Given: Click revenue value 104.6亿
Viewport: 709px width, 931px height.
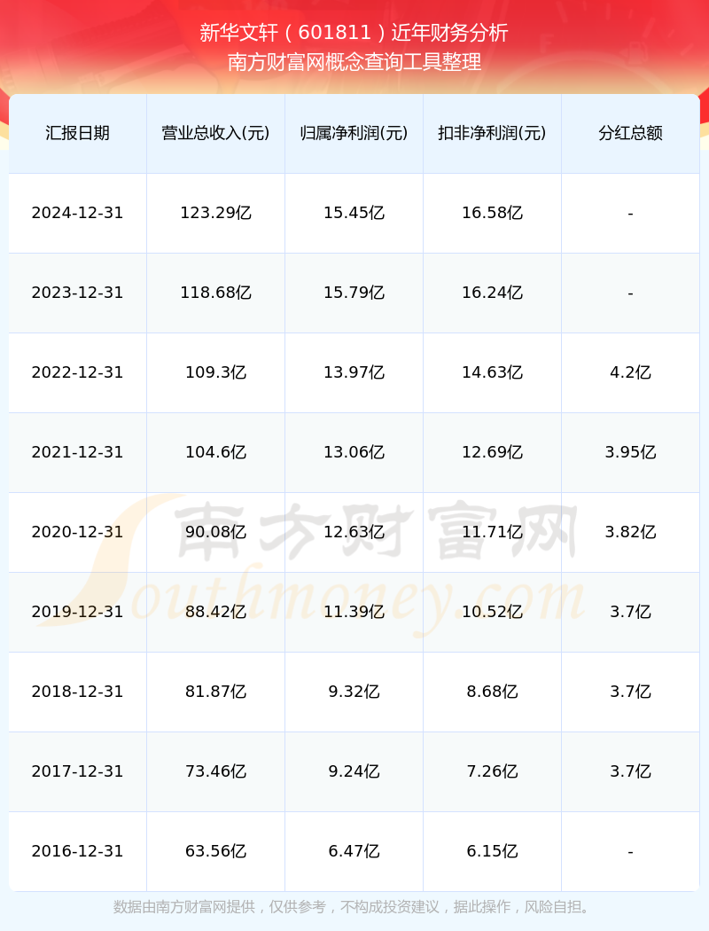Looking at the screenshot, I should click(x=216, y=452).
